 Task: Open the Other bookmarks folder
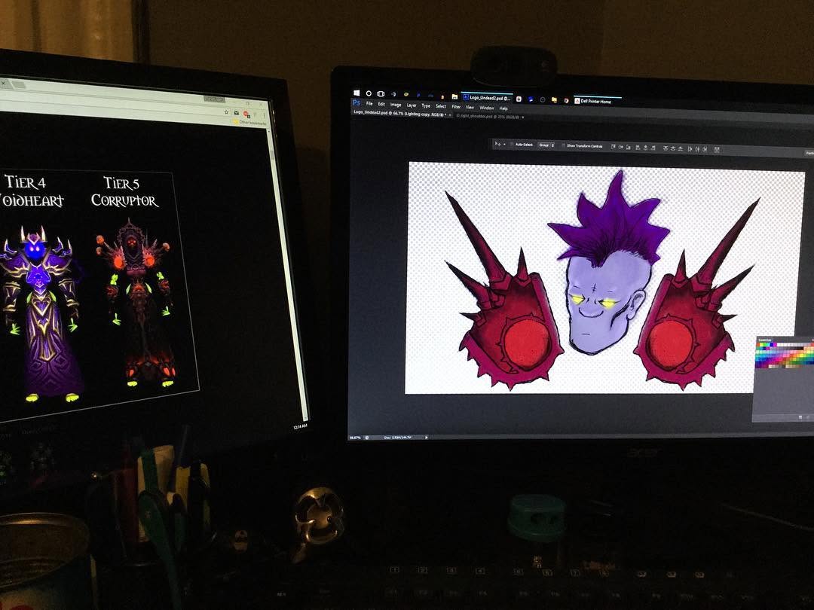[250, 122]
